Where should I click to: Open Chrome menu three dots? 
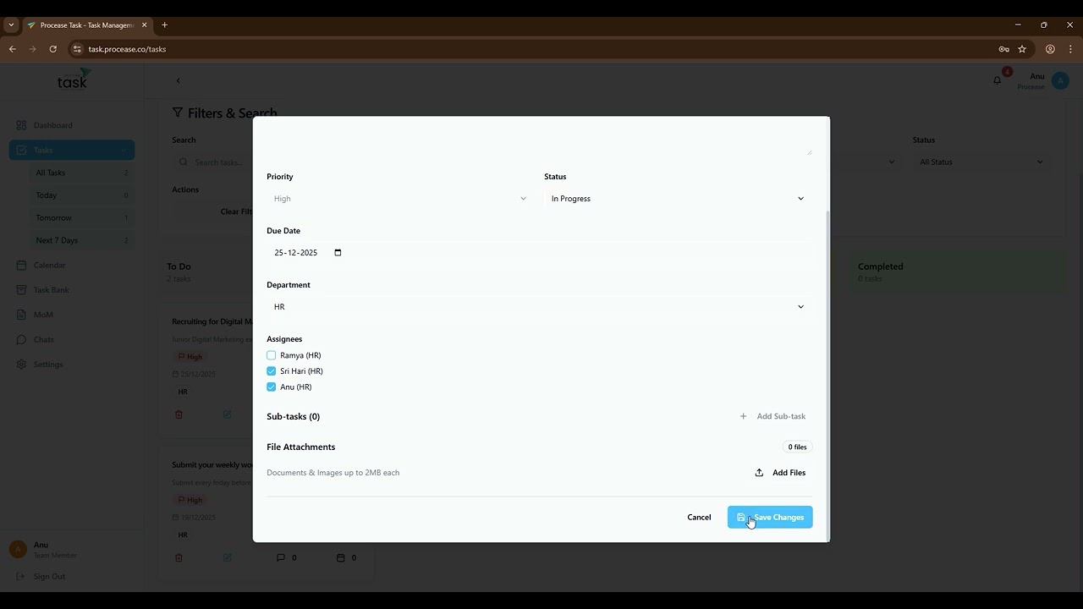1069,49
